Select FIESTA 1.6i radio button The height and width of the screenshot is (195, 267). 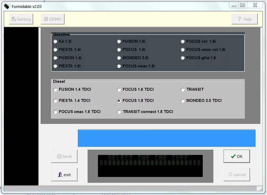[x=55, y=66]
